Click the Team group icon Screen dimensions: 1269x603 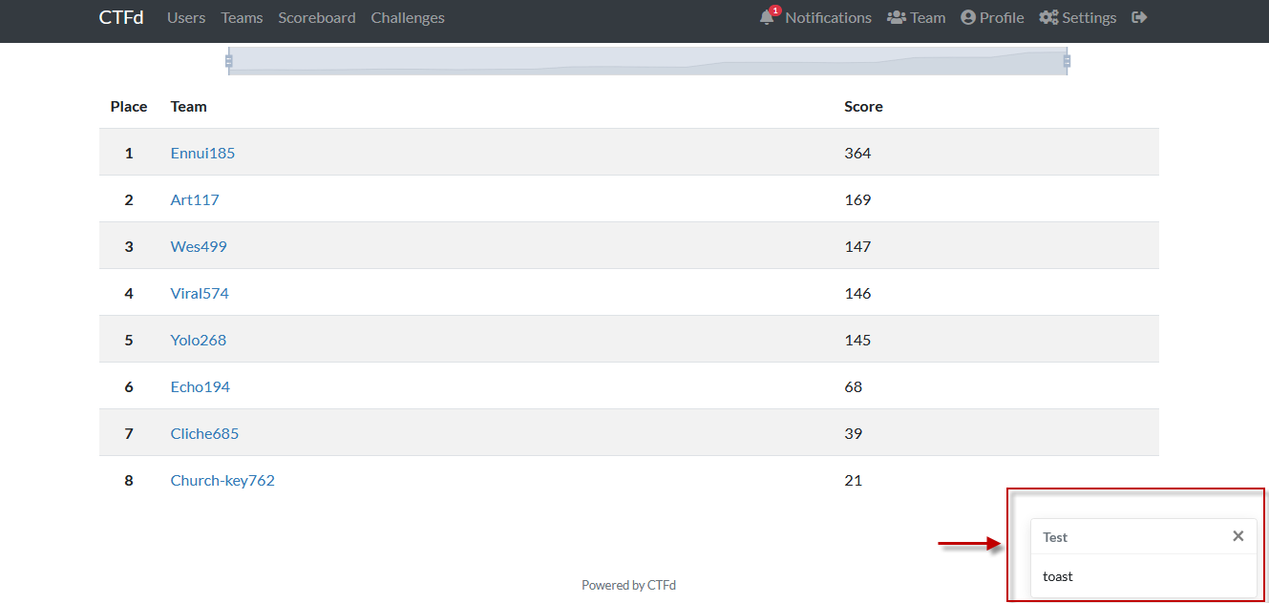[896, 18]
